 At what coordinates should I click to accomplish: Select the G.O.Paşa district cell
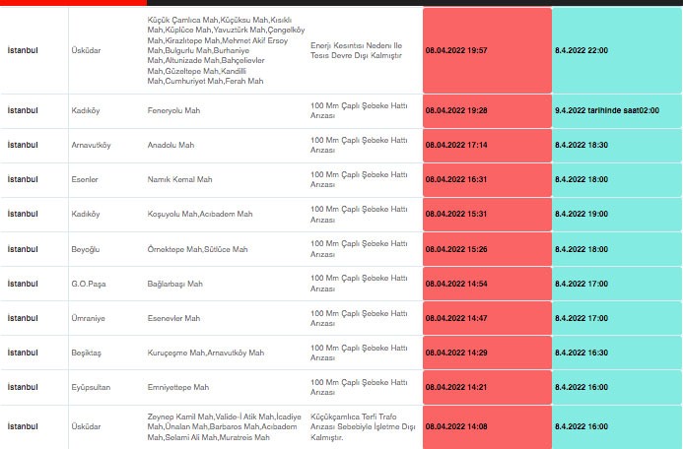[88, 284]
